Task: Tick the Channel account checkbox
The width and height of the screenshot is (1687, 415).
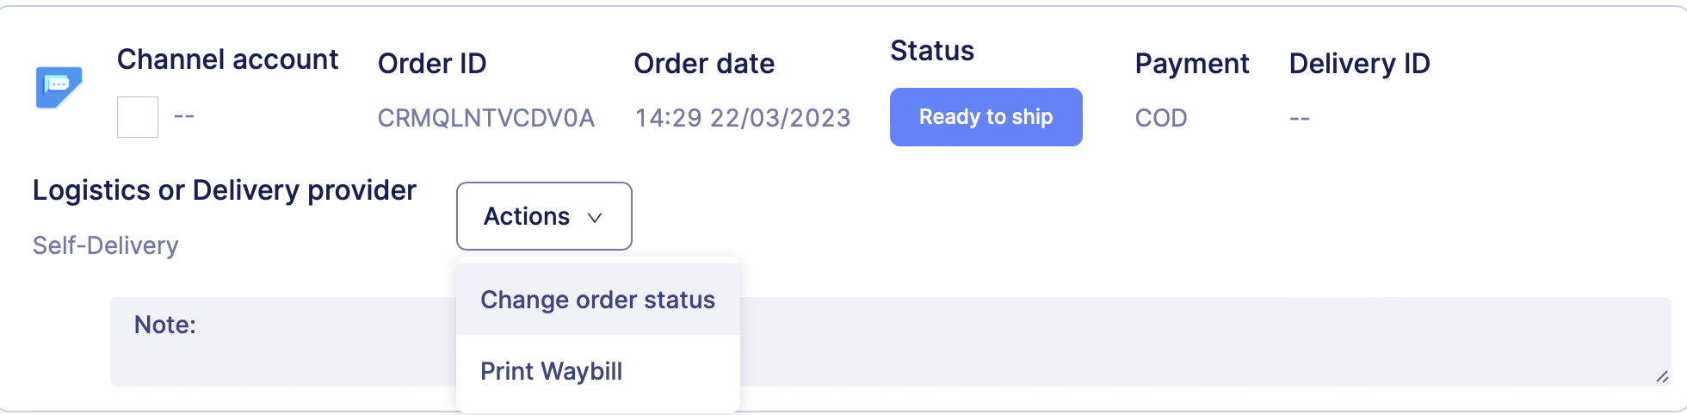Action: 138,117
